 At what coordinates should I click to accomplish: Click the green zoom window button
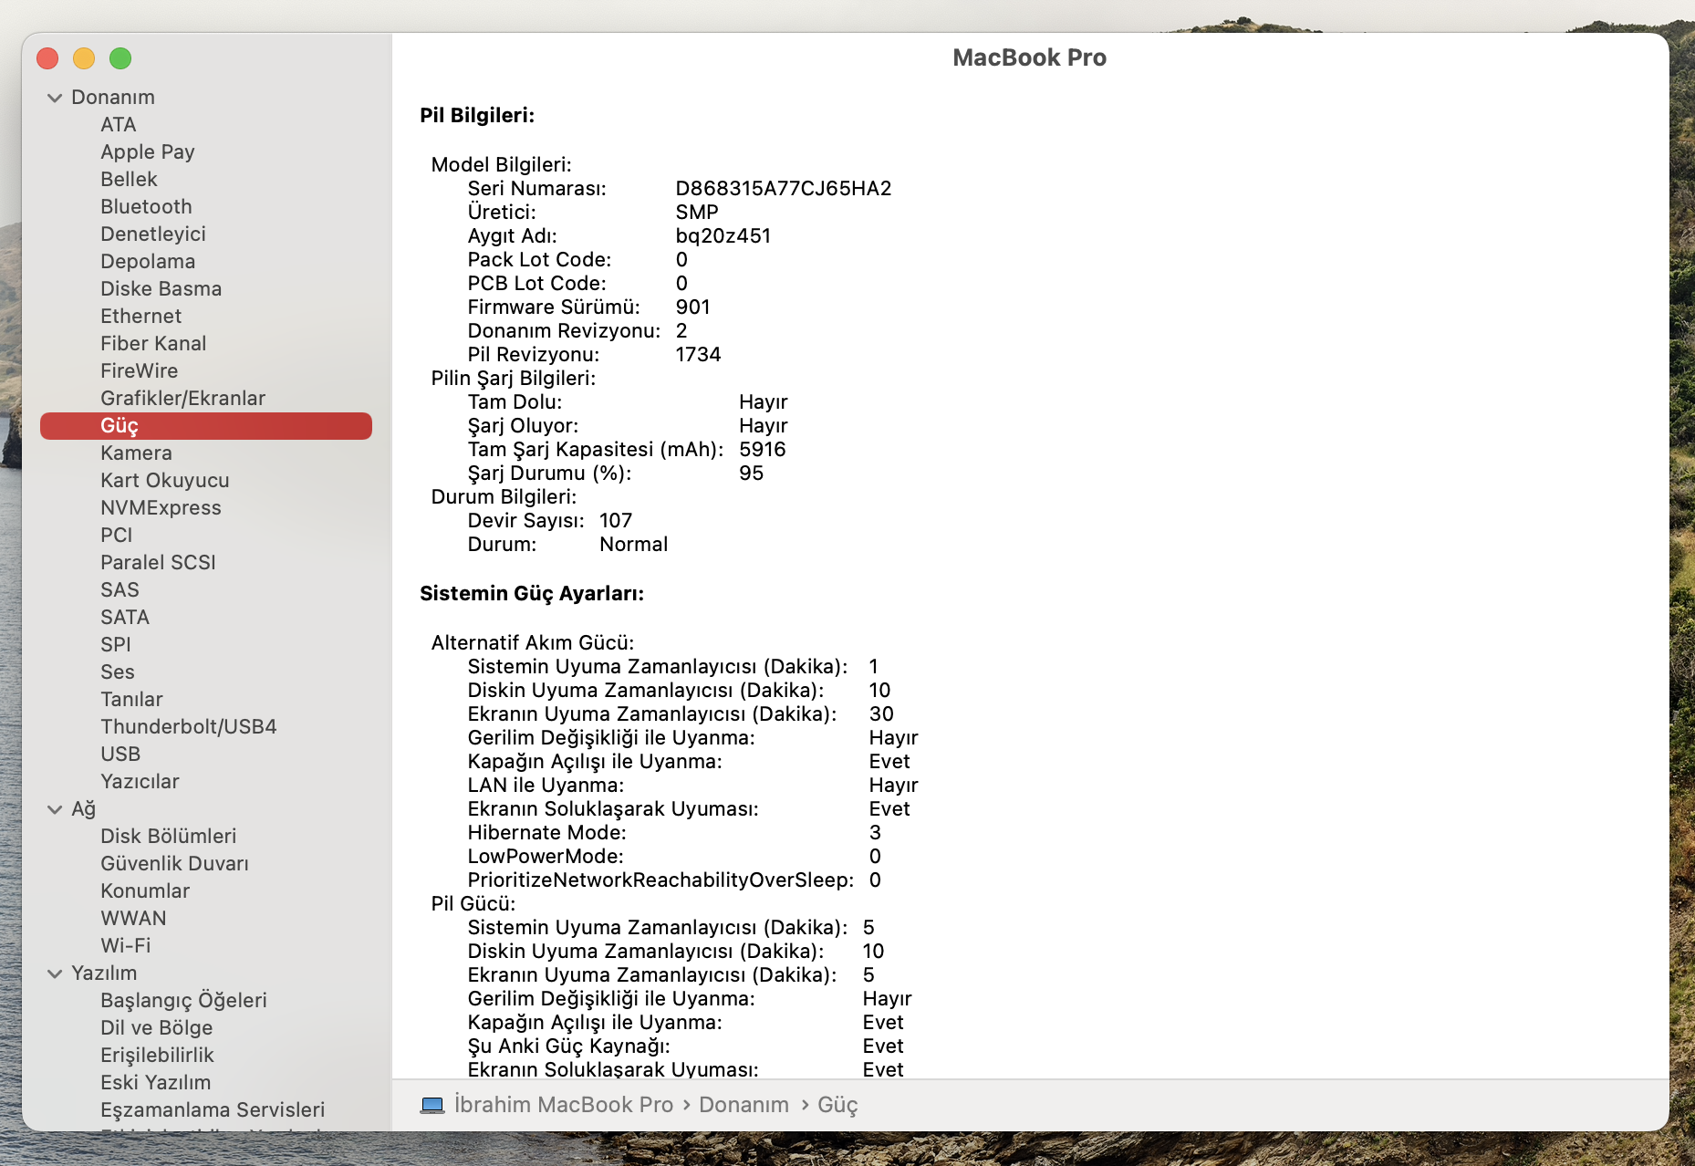coord(120,58)
